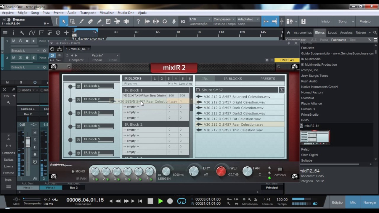This screenshot has width=379, height=213.
Task: Click the Q quantize icon
Action: point(165,21)
